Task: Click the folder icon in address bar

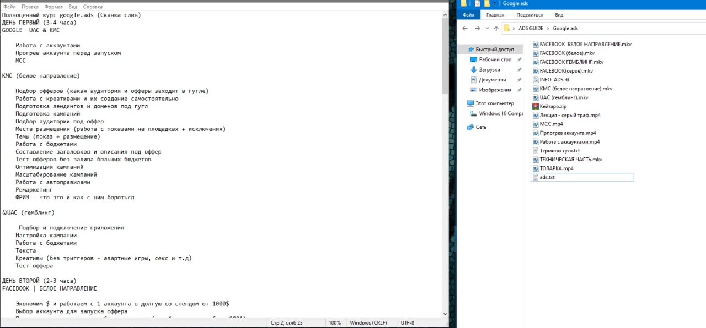Action: 506,28
